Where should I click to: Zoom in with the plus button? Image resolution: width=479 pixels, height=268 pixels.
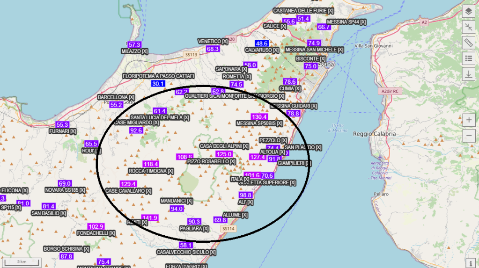(x=469, y=120)
